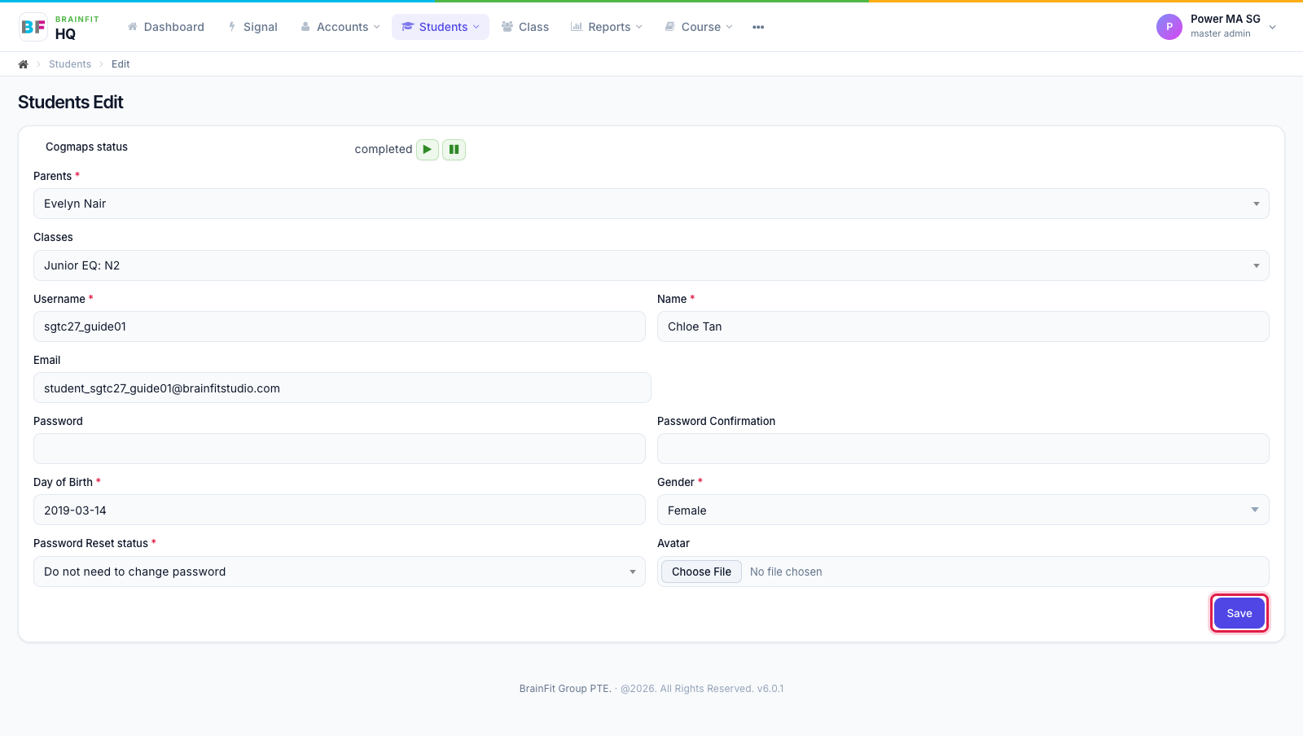This screenshot has width=1303, height=736.
Task: Expand the Reports dropdown menu
Action: 607,27
